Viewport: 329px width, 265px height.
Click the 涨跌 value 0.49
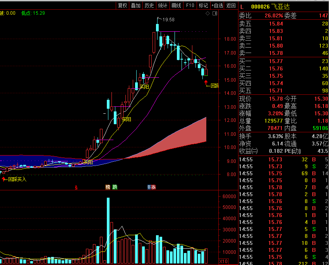point(278,106)
